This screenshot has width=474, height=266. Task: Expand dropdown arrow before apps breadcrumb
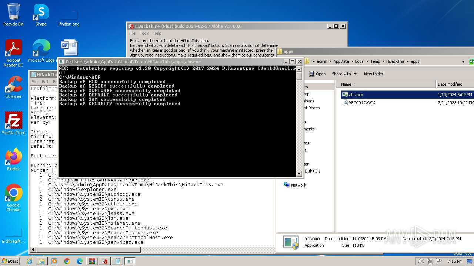[408, 62]
